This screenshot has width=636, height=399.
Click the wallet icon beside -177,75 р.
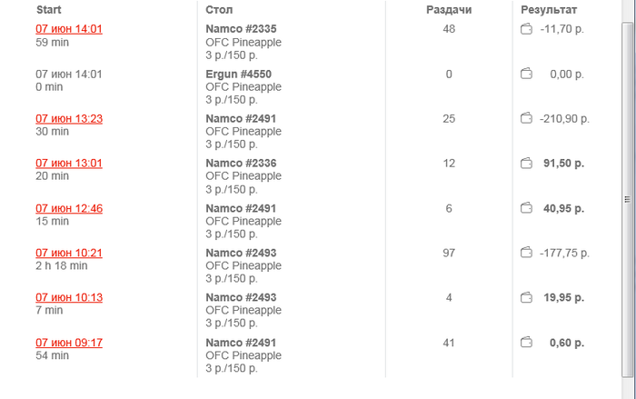tap(525, 253)
